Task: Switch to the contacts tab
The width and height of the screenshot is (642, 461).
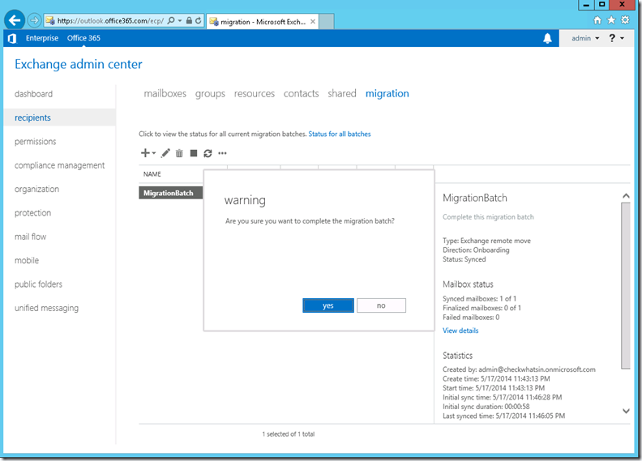Action: (x=301, y=94)
